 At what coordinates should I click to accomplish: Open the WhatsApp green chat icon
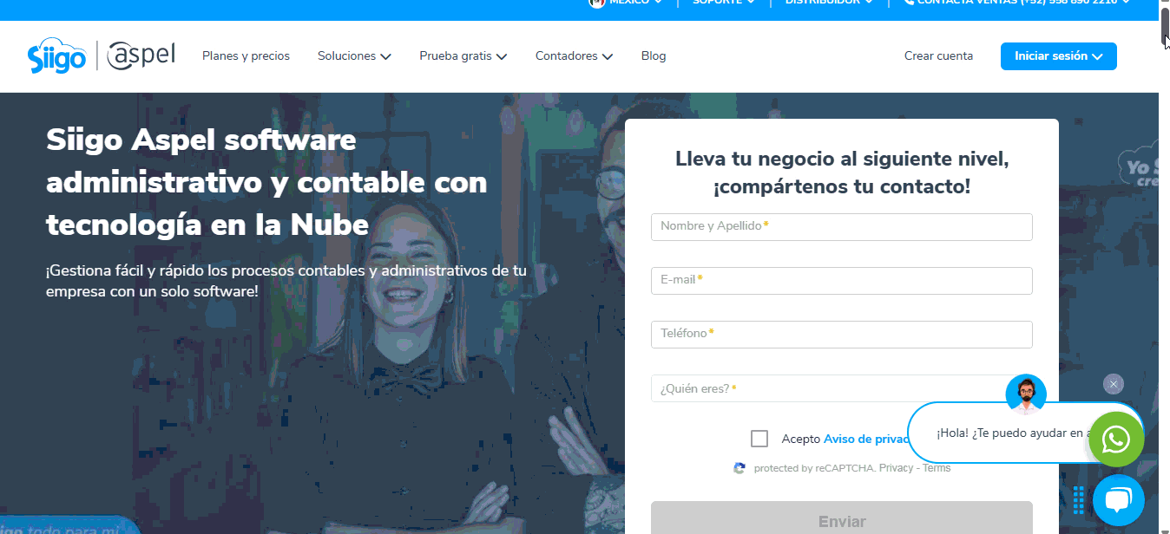pos(1116,440)
